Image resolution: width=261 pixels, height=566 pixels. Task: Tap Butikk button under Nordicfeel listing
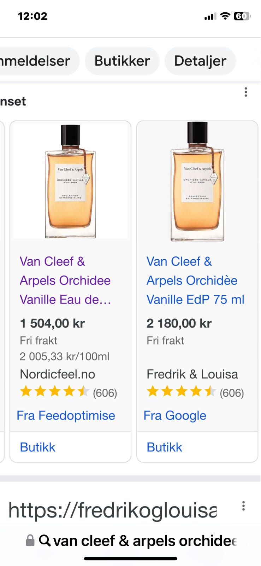[38, 447]
